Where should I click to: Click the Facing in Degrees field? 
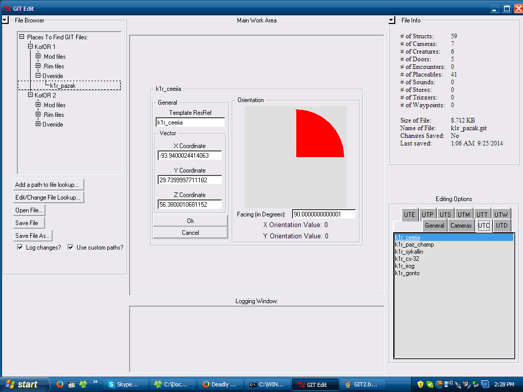[323, 214]
